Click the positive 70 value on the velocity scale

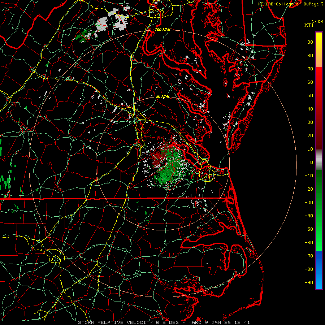pos(310,69)
